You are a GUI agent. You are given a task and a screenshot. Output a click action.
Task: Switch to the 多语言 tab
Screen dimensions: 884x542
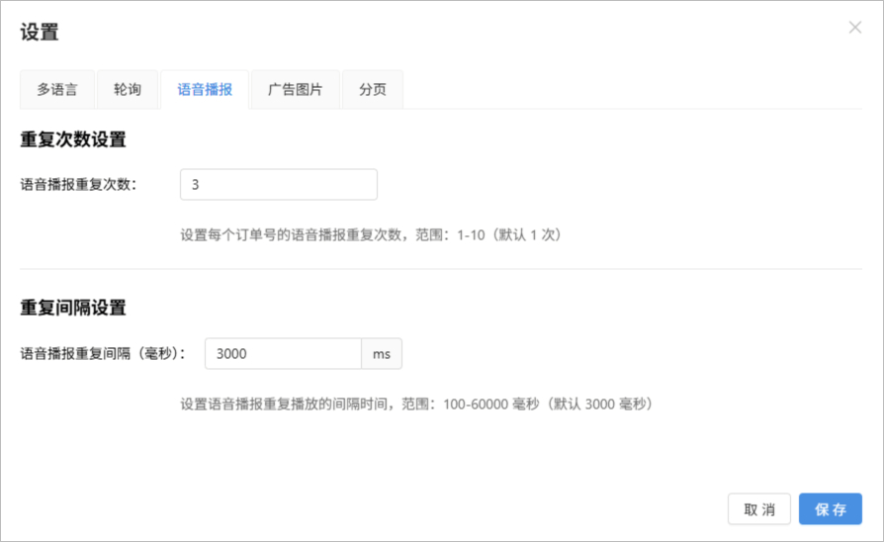[x=57, y=89]
